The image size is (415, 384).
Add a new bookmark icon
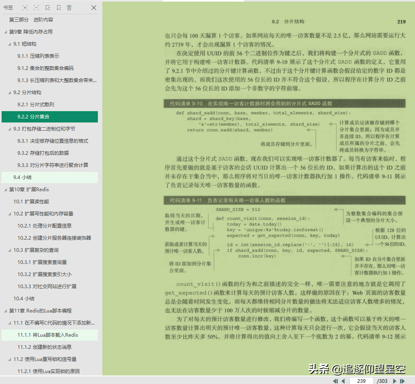point(48,8)
